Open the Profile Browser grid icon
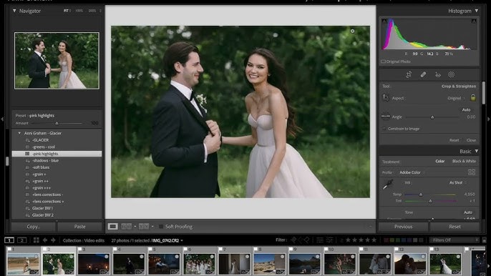The width and height of the screenshot is (491, 276). (x=471, y=172)
